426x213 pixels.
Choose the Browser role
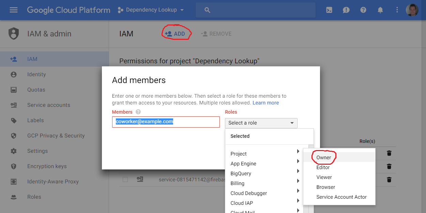click(x=339, y=187)
